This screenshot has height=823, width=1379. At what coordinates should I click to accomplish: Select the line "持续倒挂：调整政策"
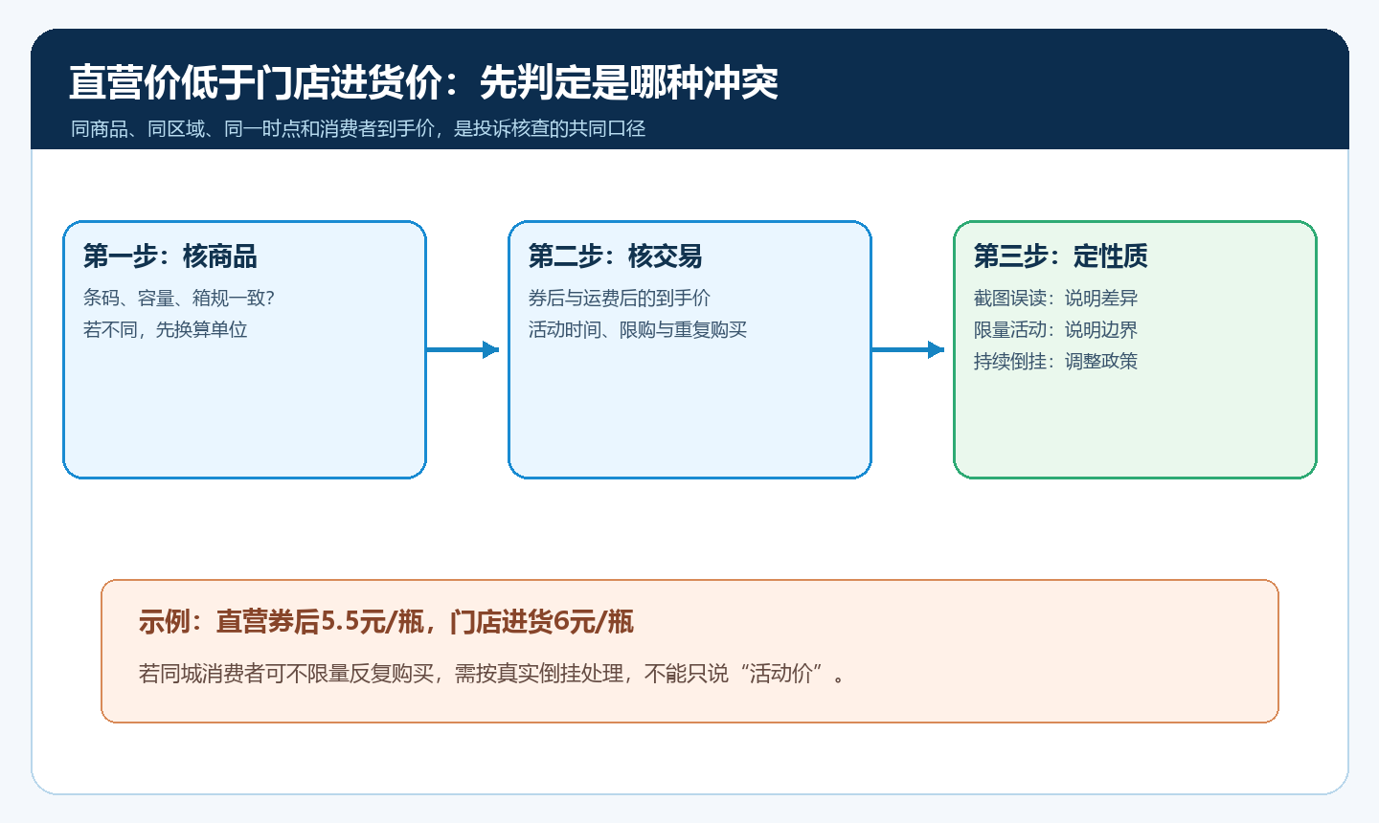1056,361
